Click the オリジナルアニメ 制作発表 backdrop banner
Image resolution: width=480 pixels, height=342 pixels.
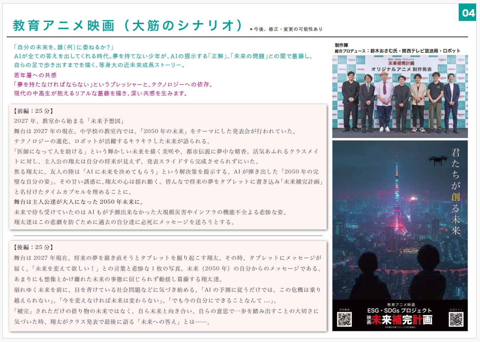pyautogui.click(x=401, y=69)
